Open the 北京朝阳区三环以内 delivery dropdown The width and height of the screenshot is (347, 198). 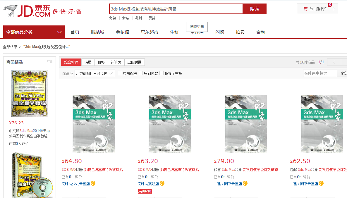95,73
